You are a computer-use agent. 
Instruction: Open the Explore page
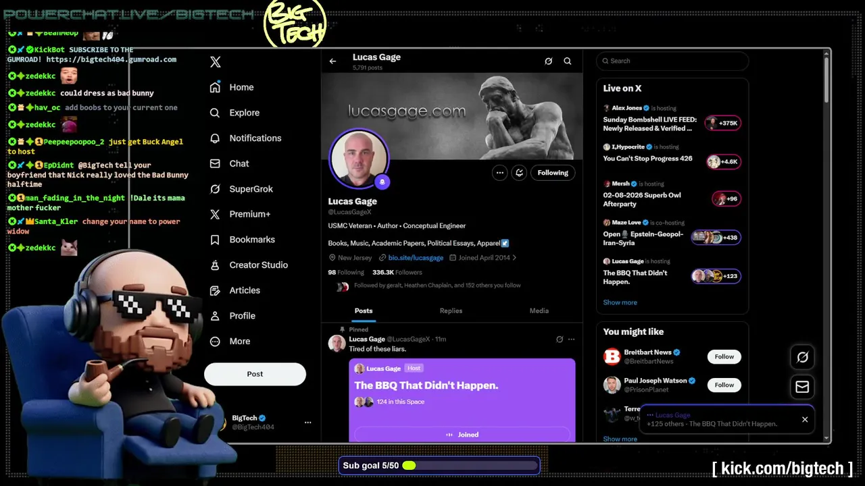234,113
